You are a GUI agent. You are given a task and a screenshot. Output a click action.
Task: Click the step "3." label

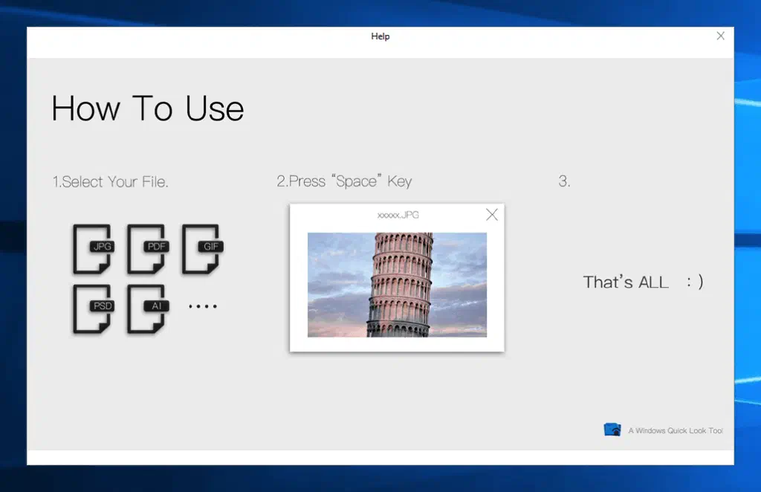[564, 181]
